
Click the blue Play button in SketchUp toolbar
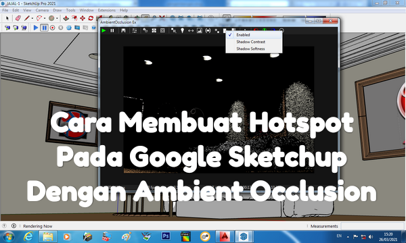click(36, 28)
